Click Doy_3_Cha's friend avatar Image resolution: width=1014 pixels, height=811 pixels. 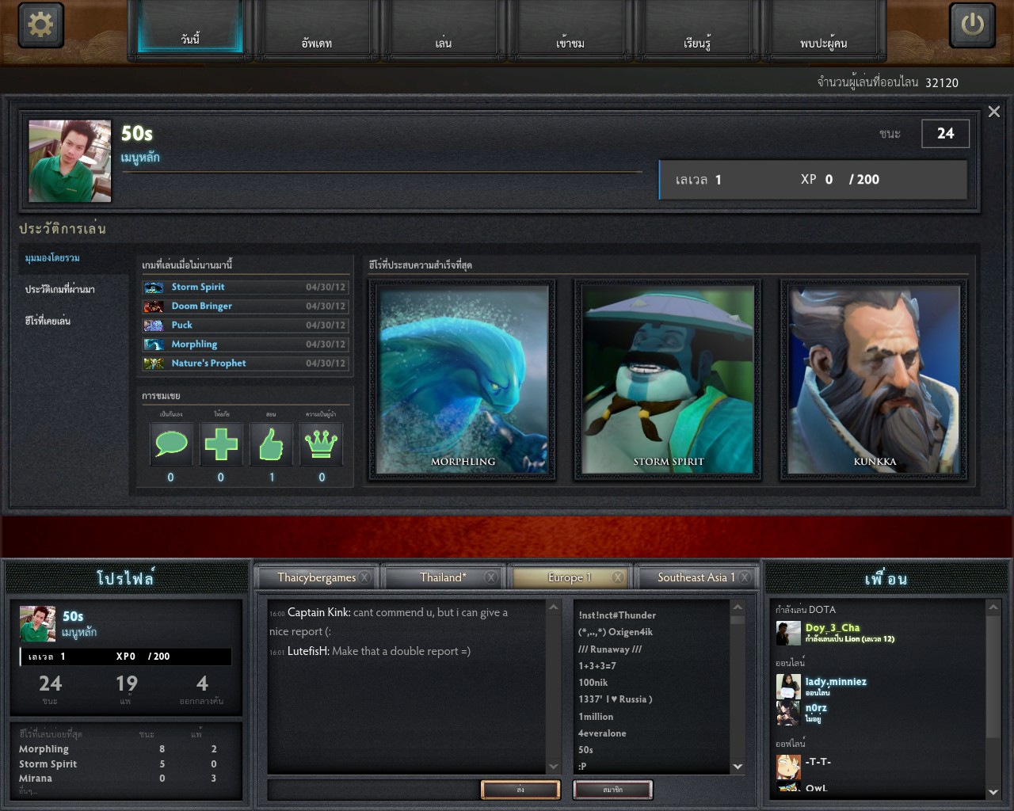(788, 633)
